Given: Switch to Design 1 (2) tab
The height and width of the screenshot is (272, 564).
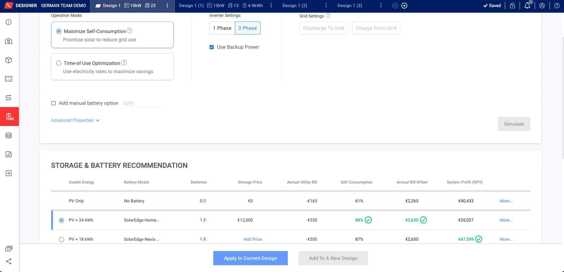Looking at the screenshot, I should [295, 6].
